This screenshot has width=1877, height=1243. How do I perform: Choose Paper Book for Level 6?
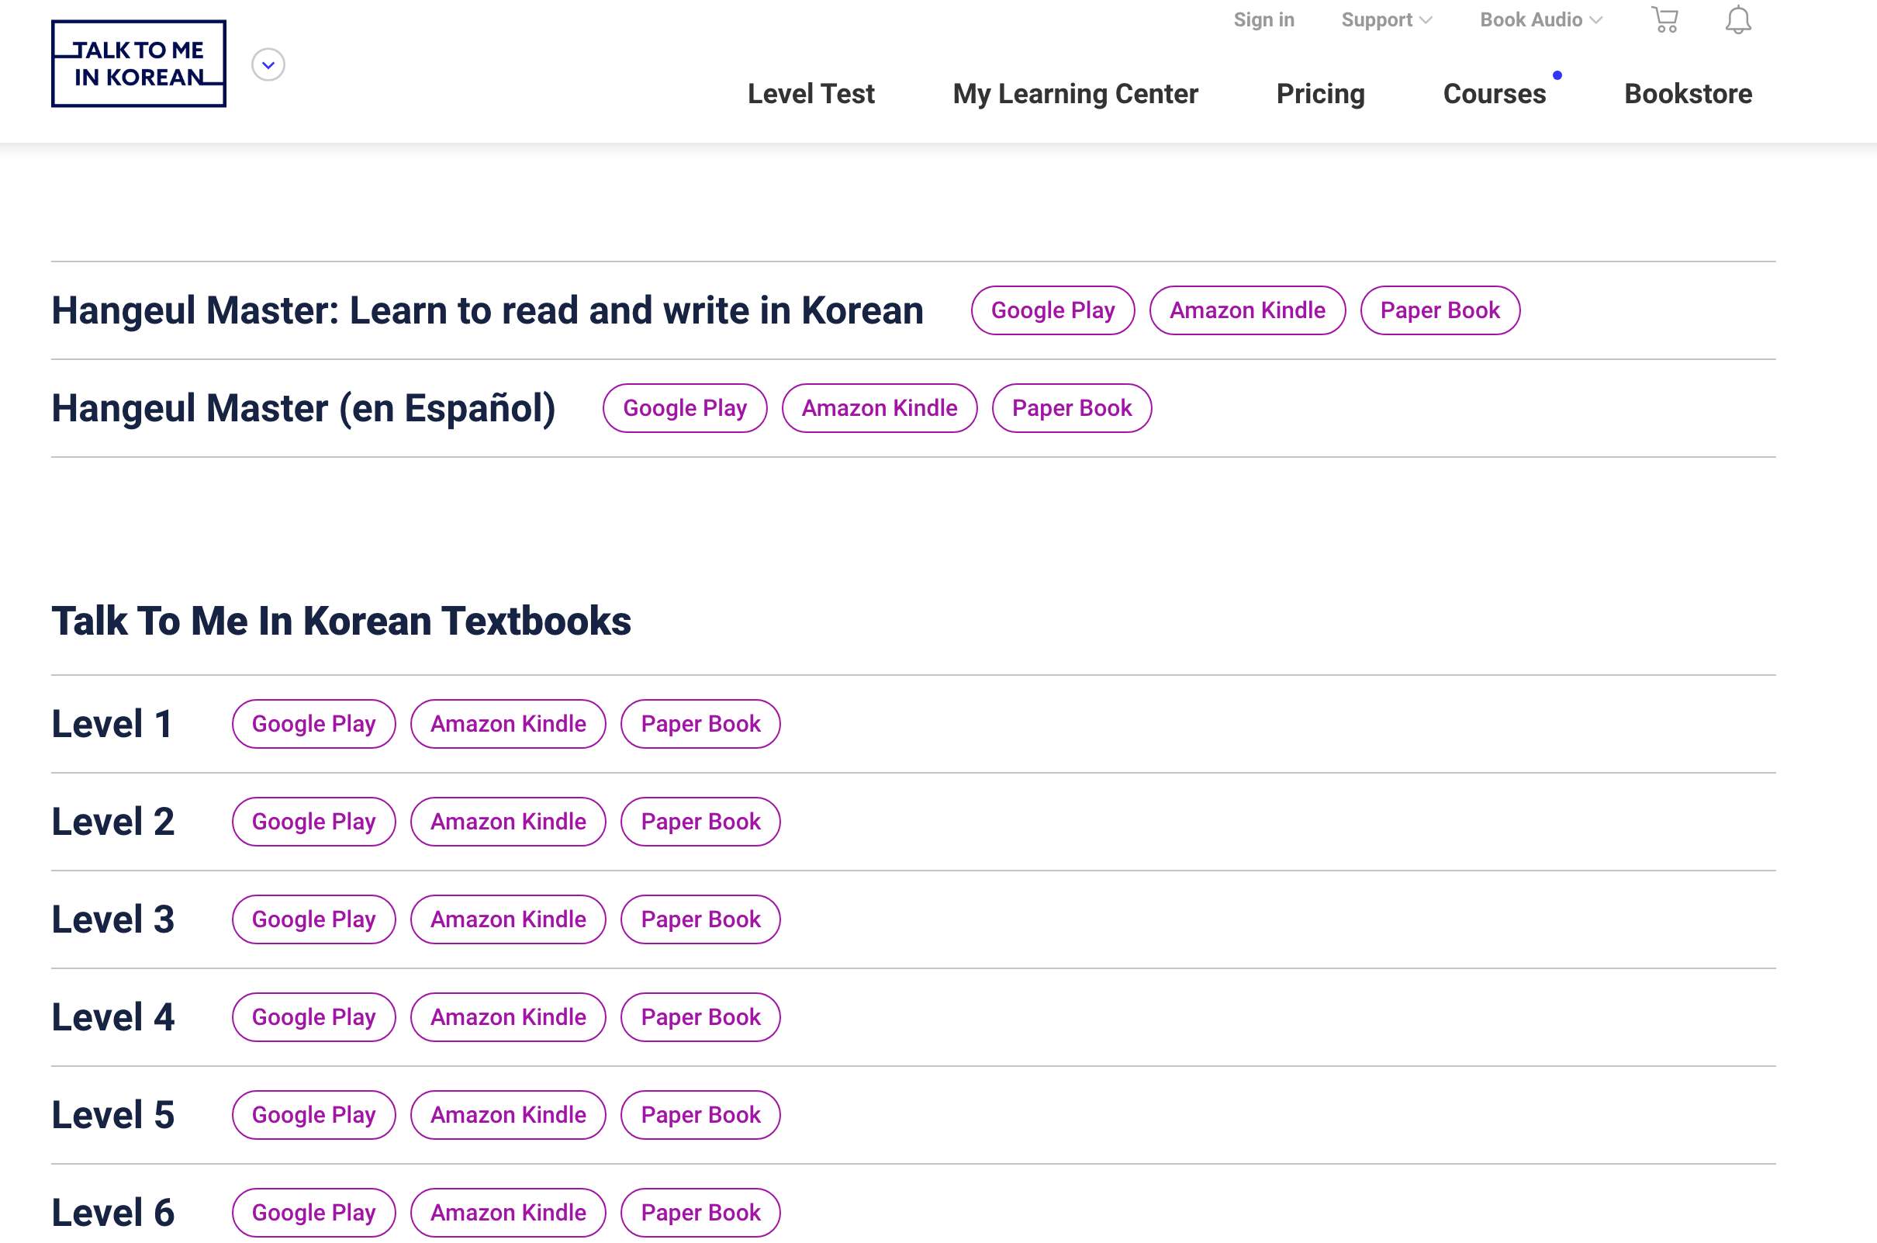coord(700,1213)
